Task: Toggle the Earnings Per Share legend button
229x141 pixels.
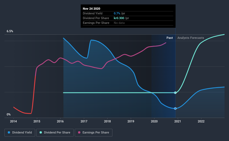Action: [93, 133]
